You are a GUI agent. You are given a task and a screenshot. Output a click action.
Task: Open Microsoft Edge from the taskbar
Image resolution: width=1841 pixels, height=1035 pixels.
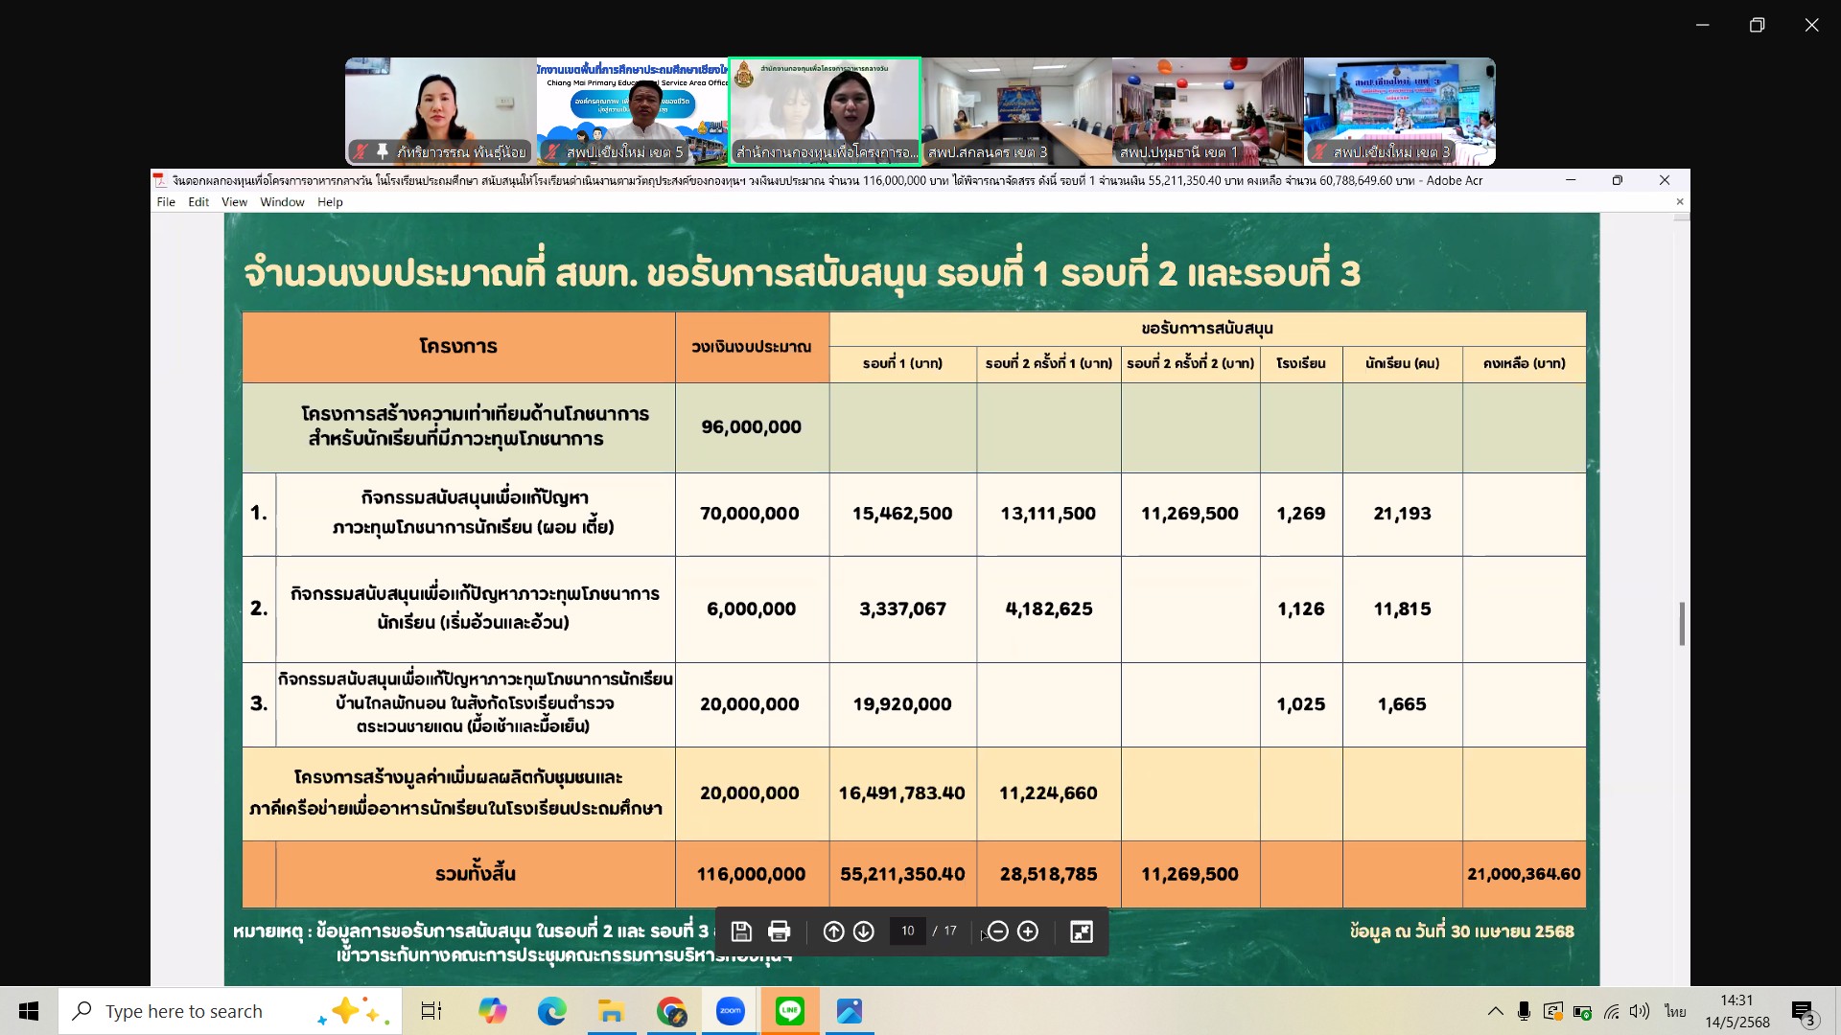(551, 1011)
